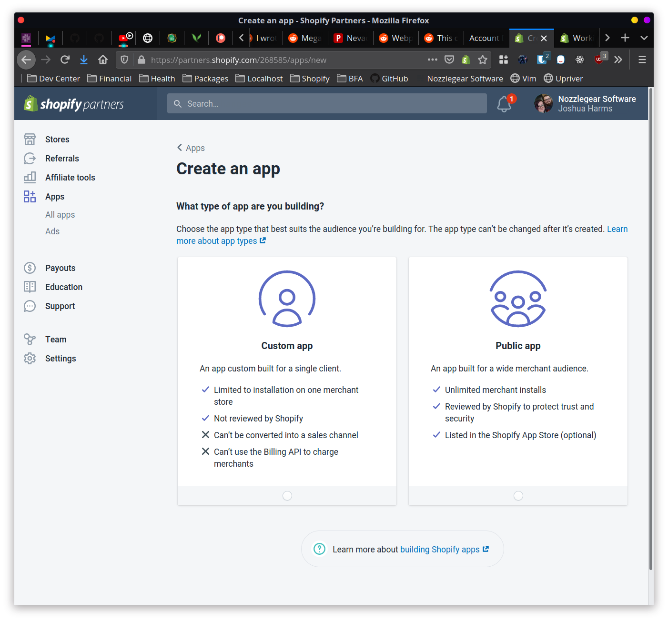Click the uBlock Origin extension icon
The image size is (668, 621).
pos(600,59)
